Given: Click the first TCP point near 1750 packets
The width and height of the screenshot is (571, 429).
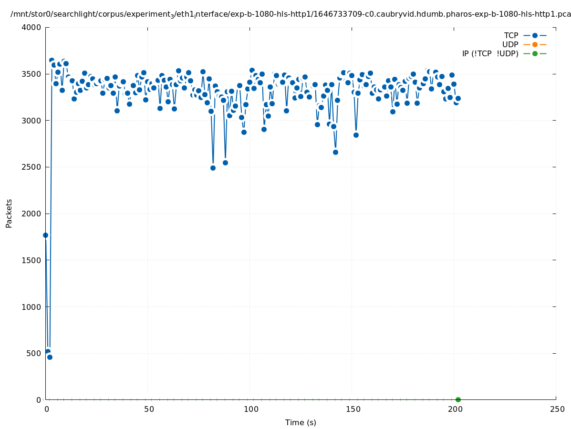Looking at the screenshot, I should (45, 235).
